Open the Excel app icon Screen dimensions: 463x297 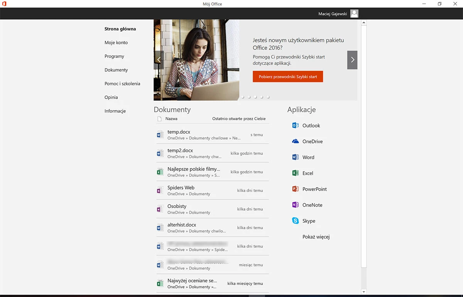click(296, 173)
